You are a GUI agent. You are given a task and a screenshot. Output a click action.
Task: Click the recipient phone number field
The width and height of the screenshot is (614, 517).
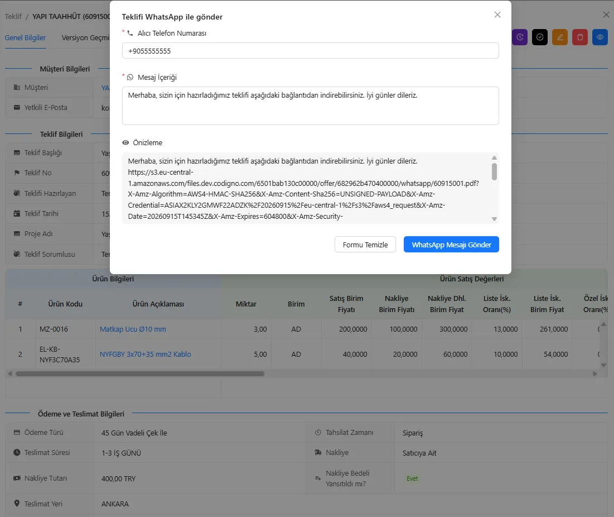pyautogui.click(x=310, y=51)
